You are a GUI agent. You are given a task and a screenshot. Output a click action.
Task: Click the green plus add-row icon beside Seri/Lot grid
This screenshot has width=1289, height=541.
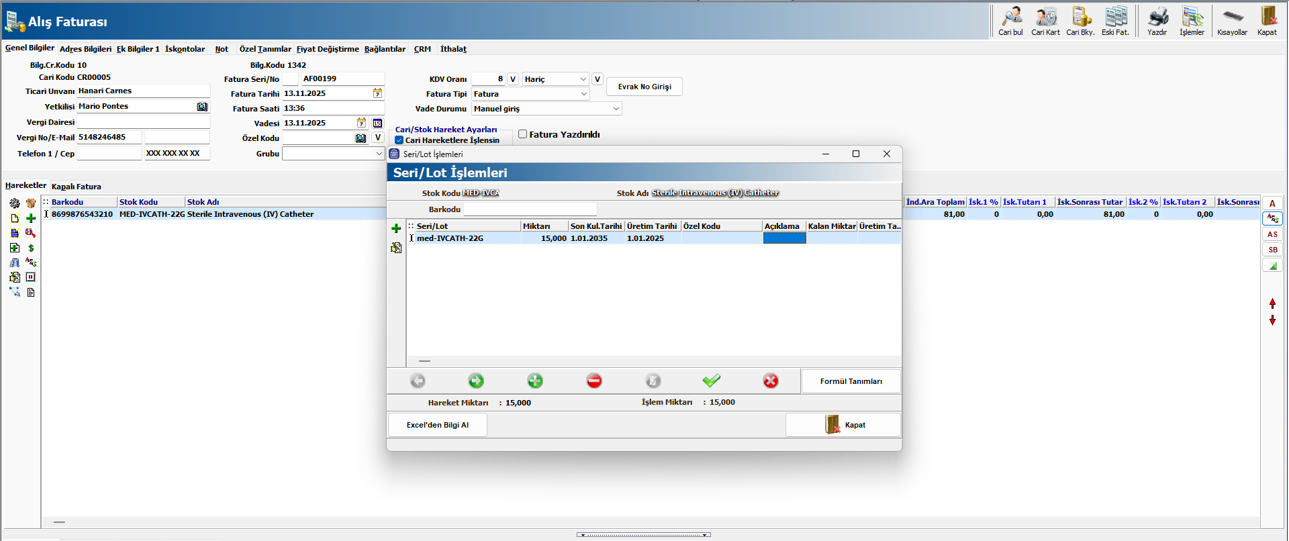396,229
